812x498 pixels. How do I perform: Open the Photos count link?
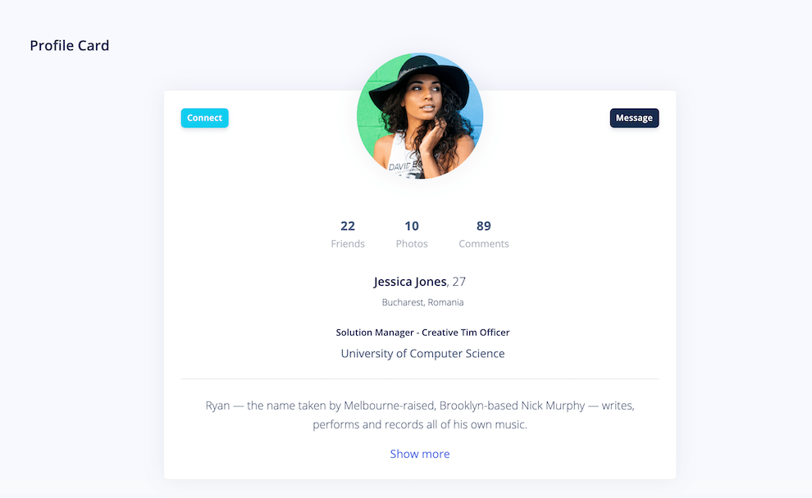point(412,226)
